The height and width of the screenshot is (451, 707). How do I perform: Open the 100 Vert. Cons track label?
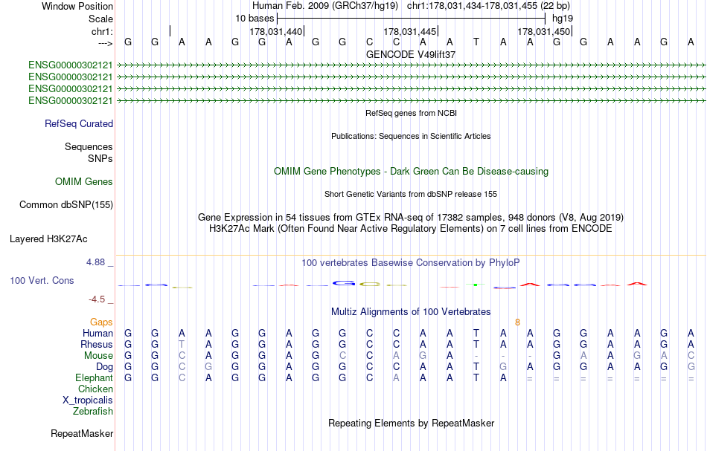coord(42,280)
